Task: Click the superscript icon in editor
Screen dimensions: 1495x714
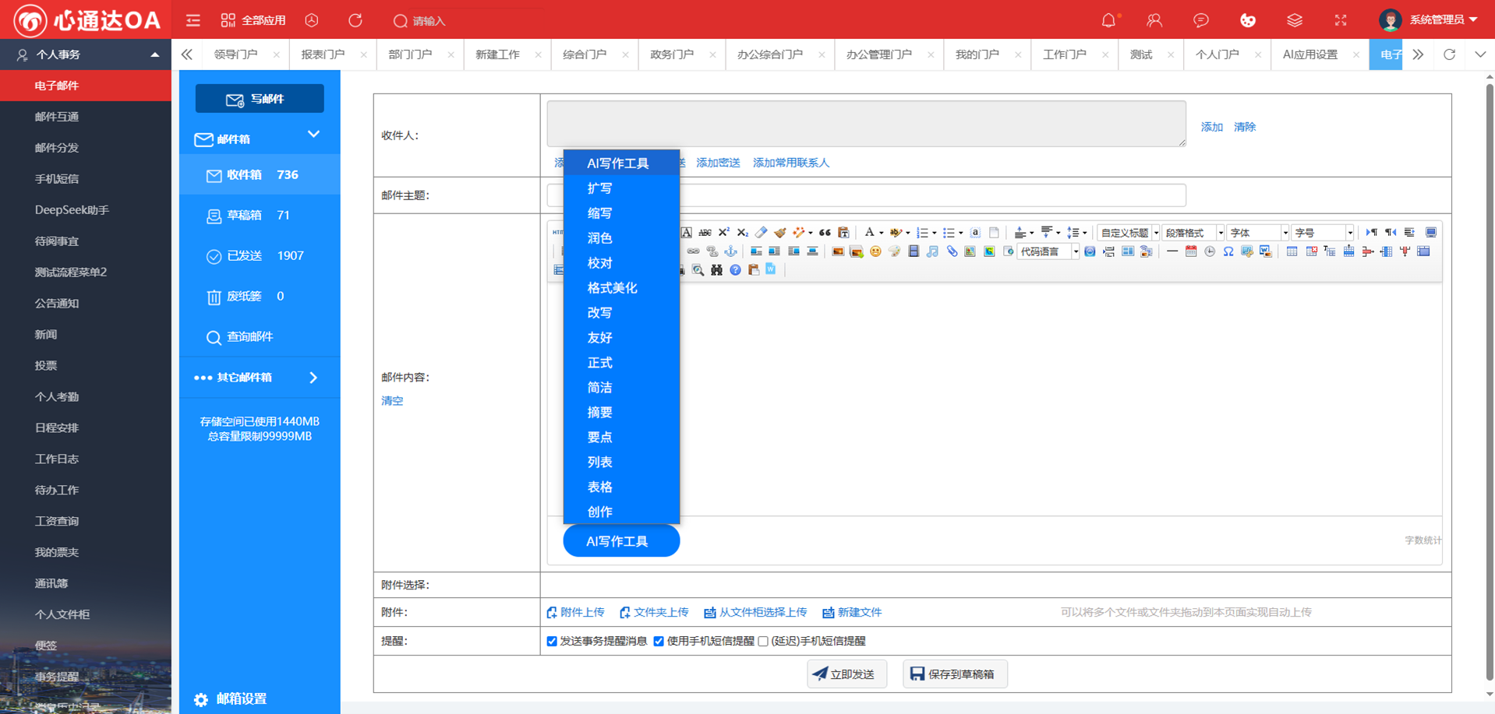Action: coord(723,232)
